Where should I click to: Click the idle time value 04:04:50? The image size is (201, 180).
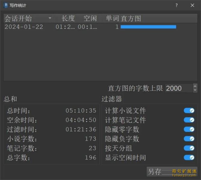81,120
